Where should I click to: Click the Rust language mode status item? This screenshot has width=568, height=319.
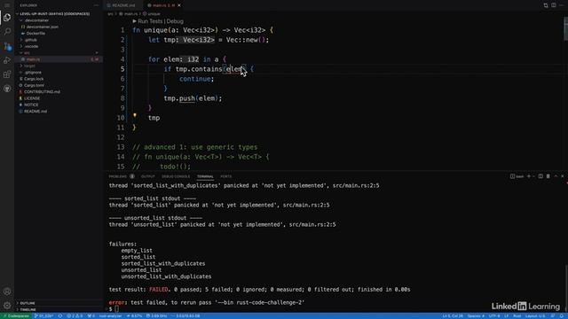pos(517,315)
